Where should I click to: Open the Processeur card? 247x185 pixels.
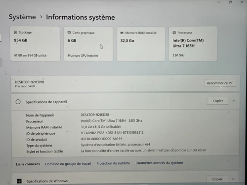(x=193, y=43)
